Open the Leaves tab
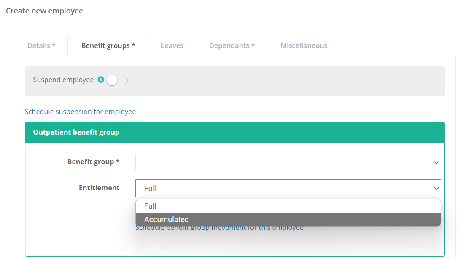 [172, 45]
